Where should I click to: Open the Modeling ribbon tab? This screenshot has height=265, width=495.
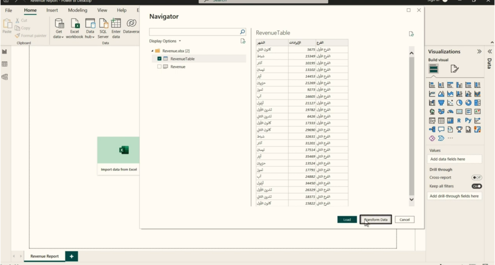click(77, 10)
